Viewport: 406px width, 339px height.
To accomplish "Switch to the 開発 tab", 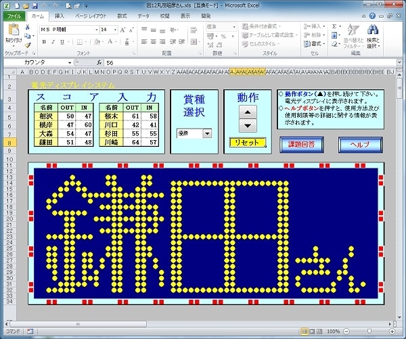I will (x=206, y=16).
